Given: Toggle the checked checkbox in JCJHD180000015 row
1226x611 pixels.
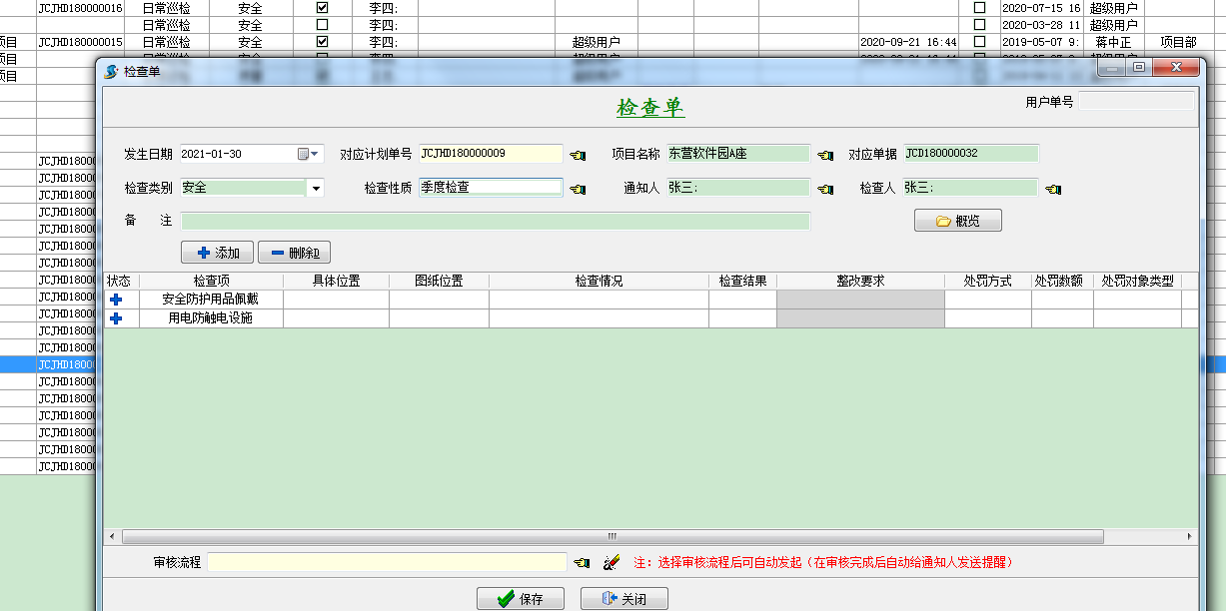Looking at the screenshot, I should (x=322, y=42).
